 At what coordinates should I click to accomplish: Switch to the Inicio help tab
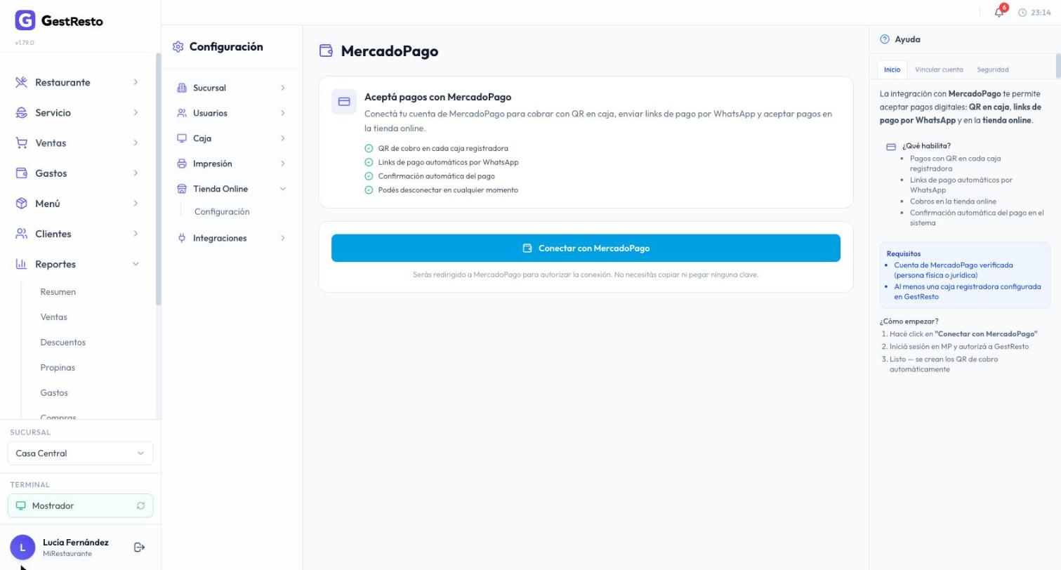(892, 69)
